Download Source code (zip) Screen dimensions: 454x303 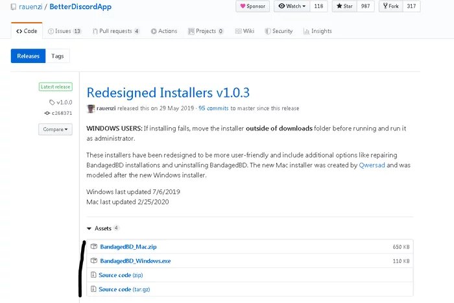tap(121, 275)
